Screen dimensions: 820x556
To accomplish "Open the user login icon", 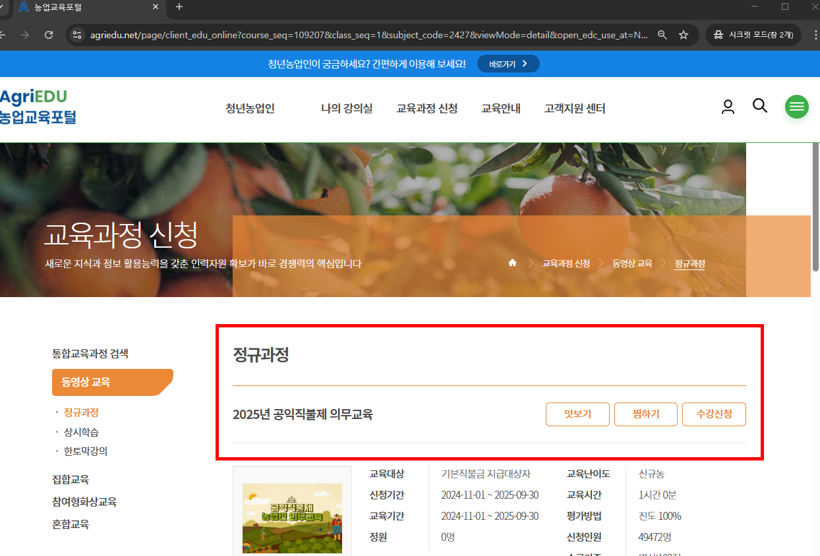I will (x=728, y=106).
